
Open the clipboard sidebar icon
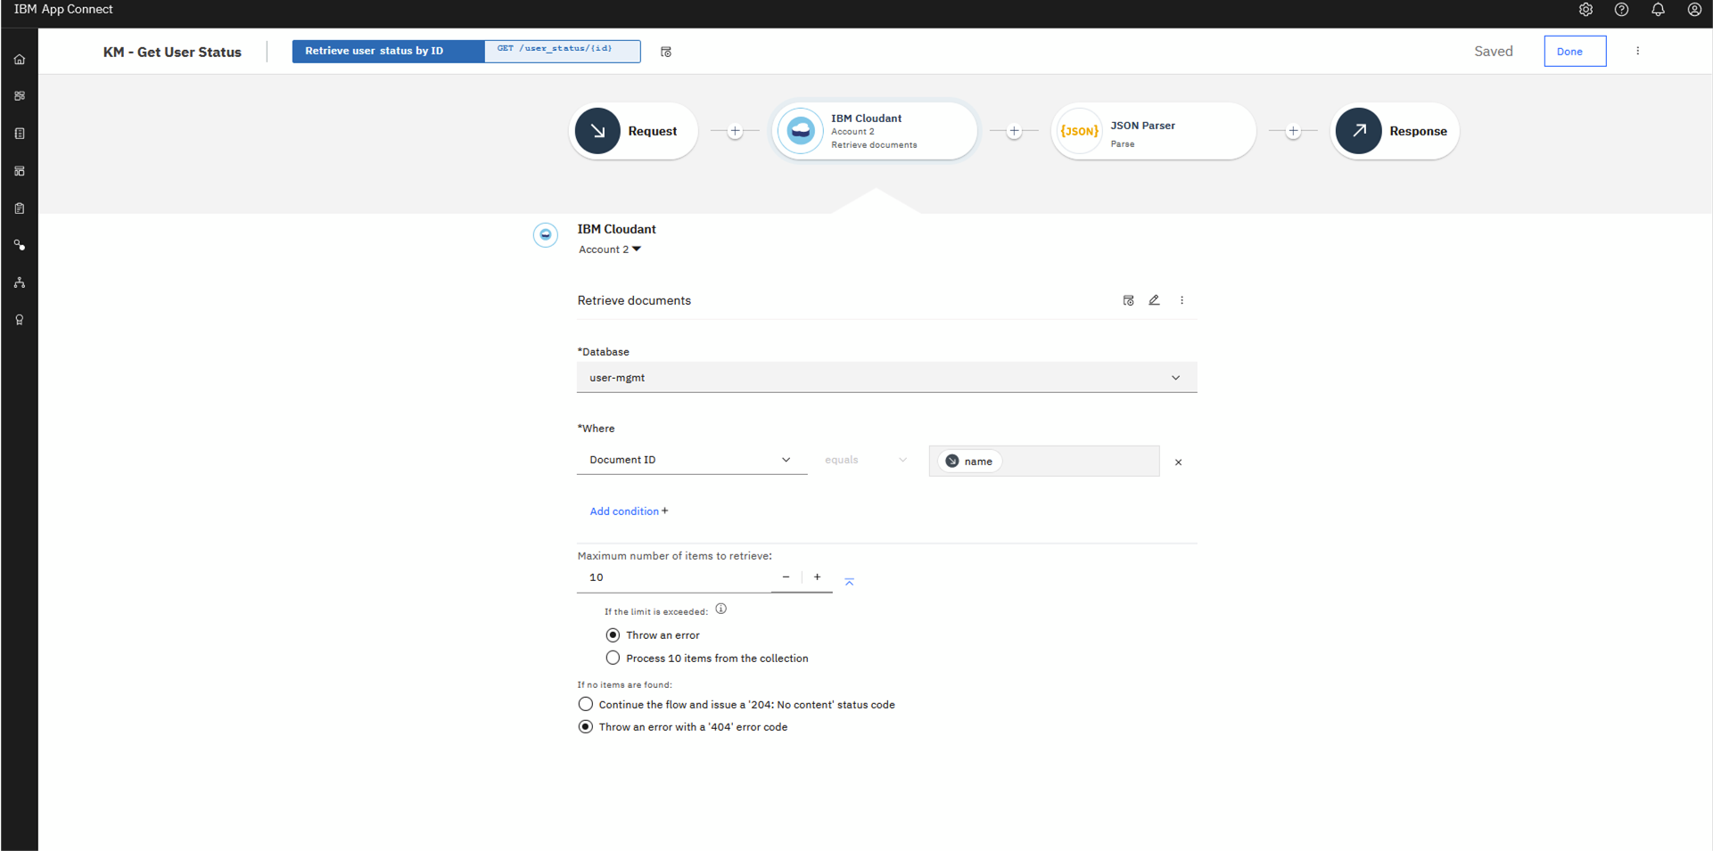[x=20, y=209]
